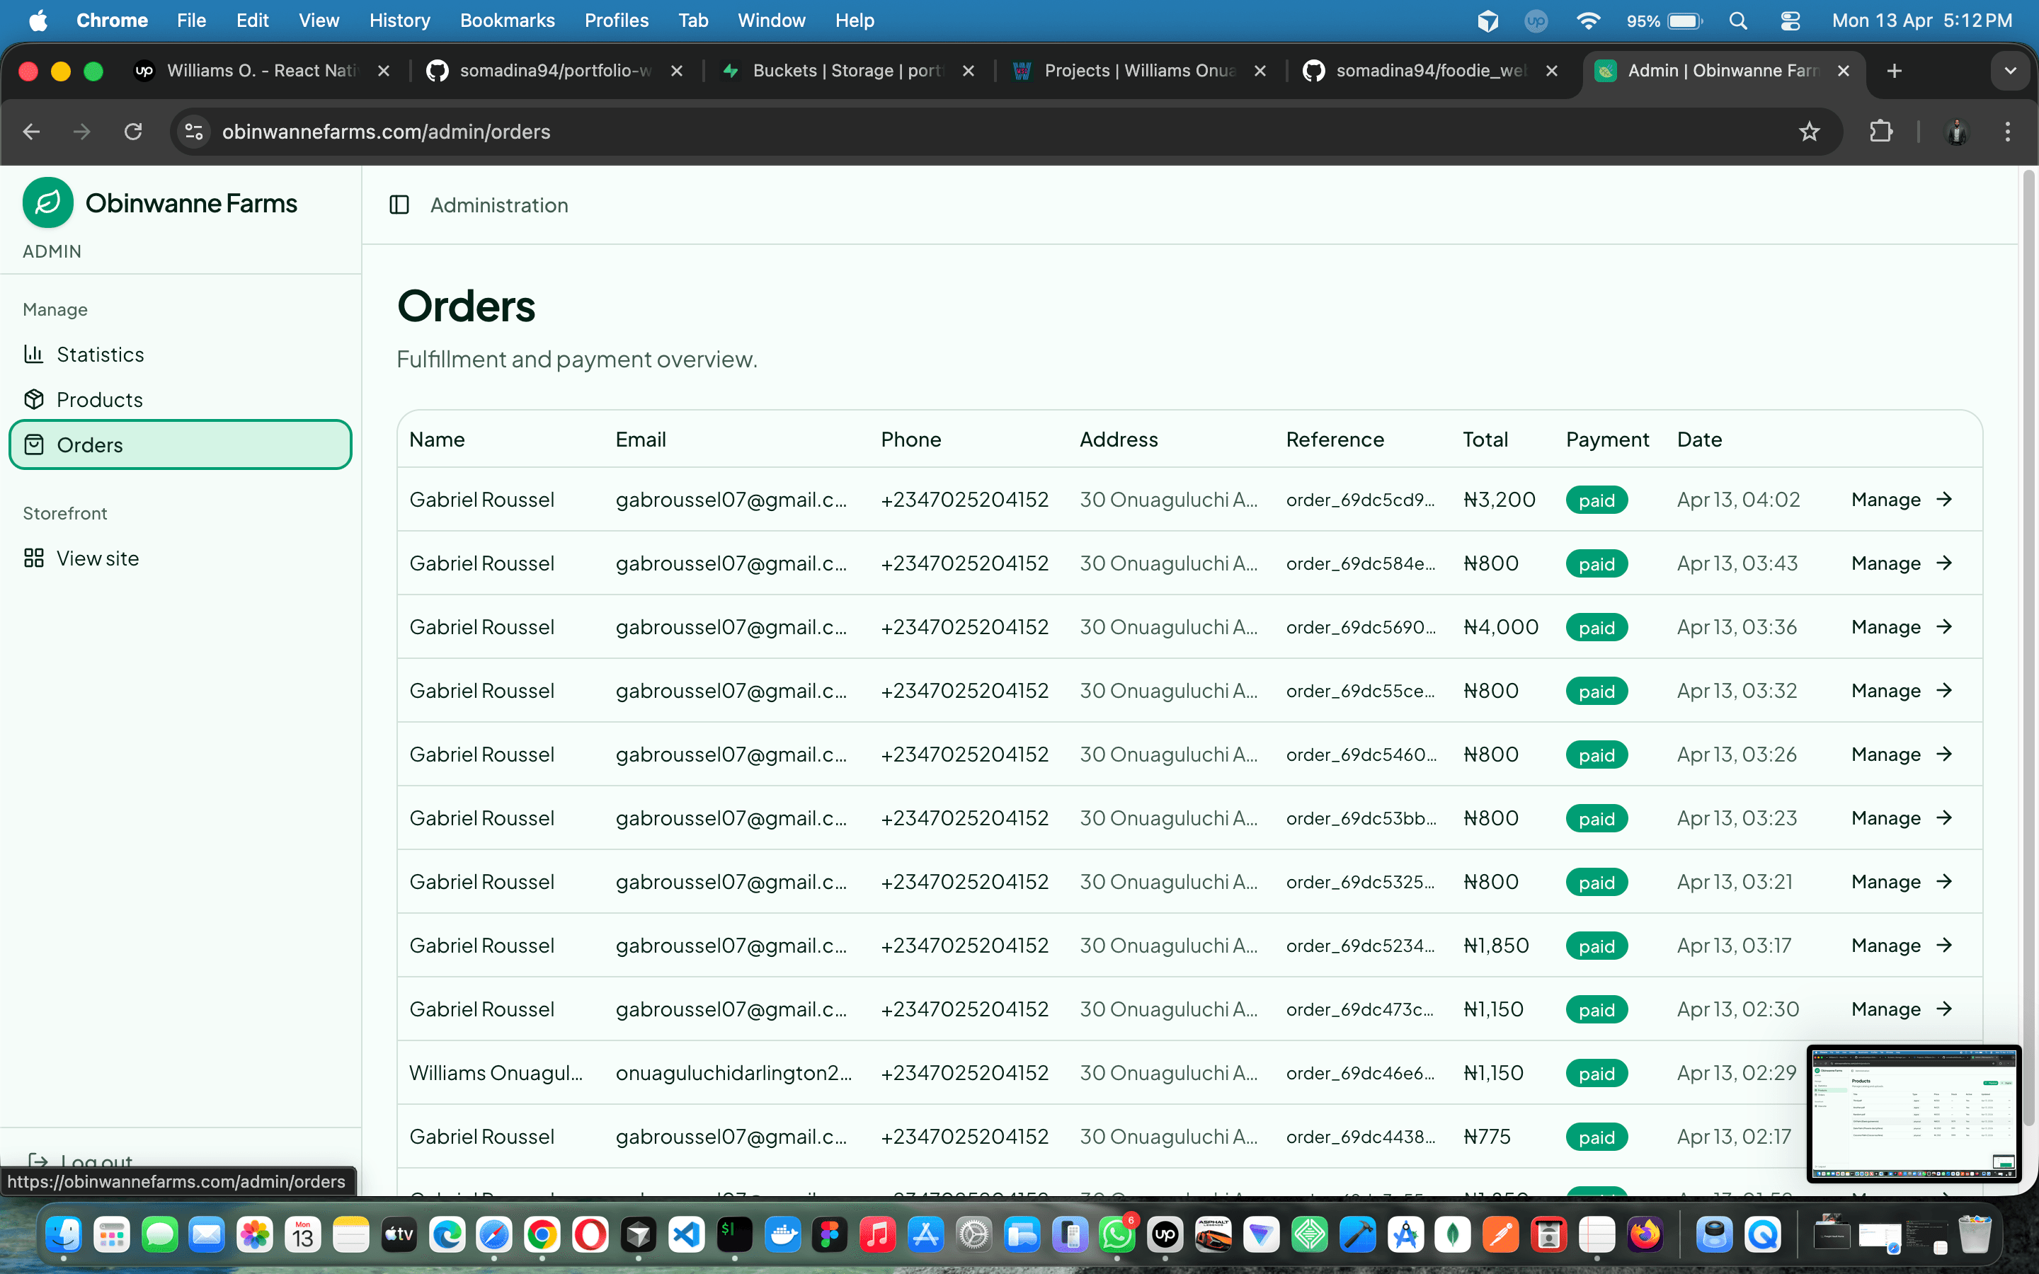Click the Spotlight search icon in the menu bar
Image resolution: width=2039 pixels, height=1274 pixels.
pyautogui.click(x=1738, y=21)
